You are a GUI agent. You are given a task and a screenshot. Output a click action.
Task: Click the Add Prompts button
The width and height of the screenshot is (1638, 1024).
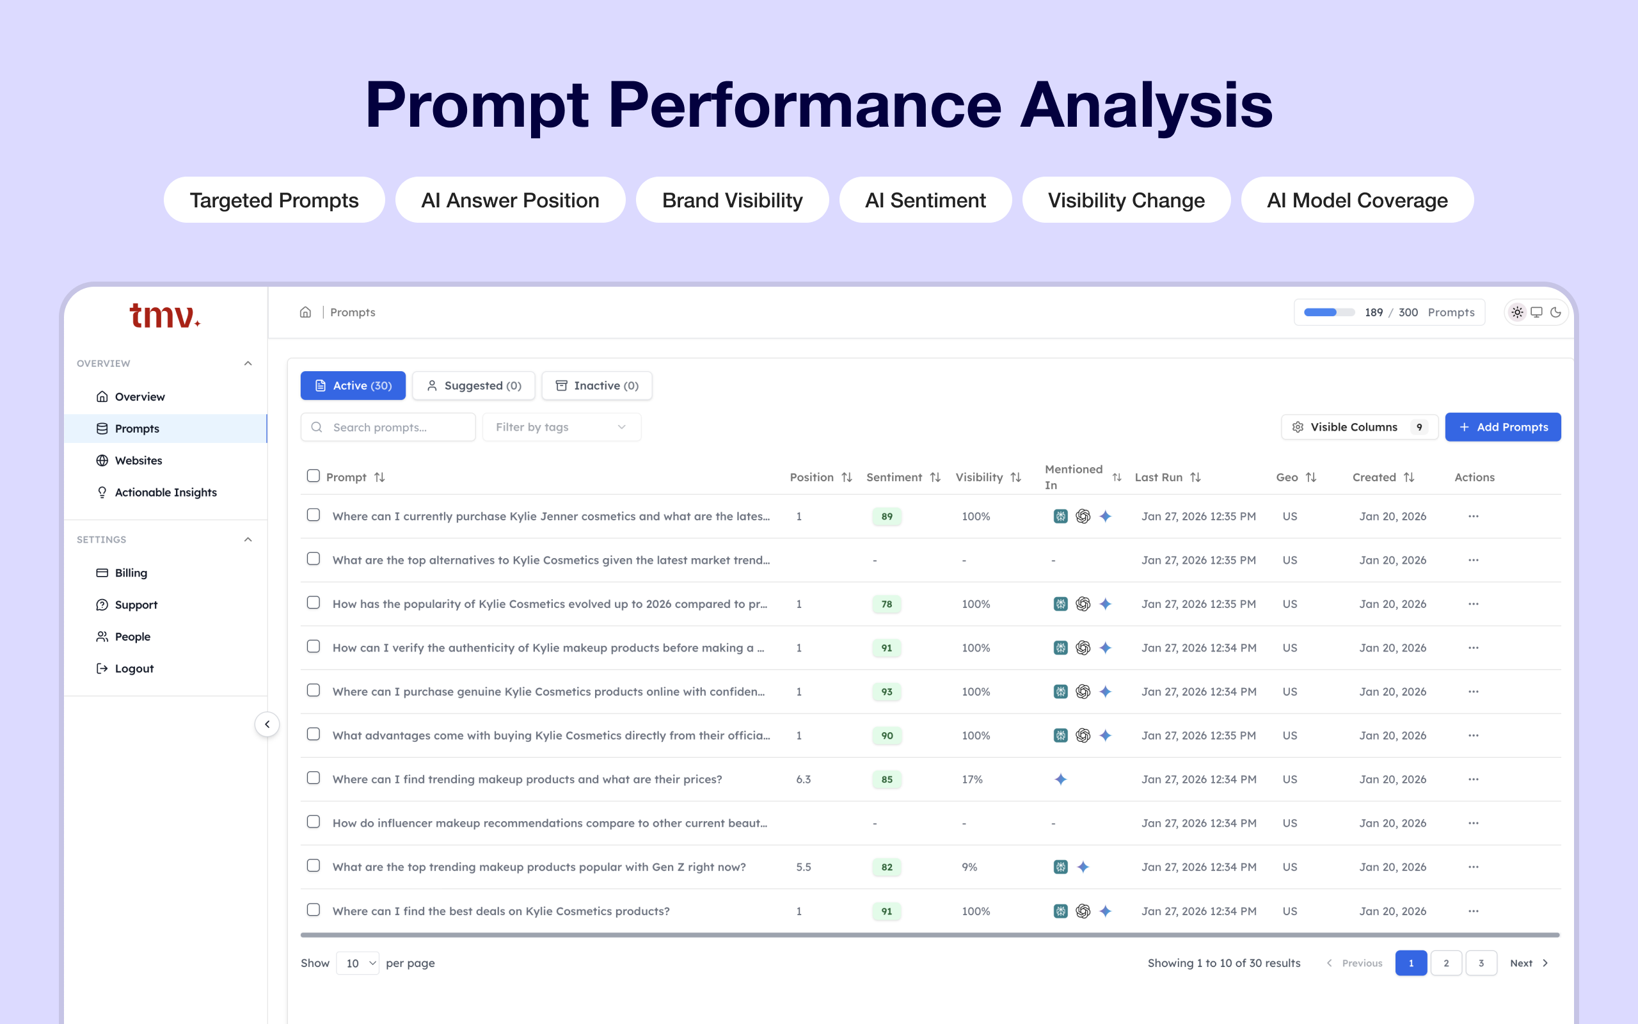click(1502, 428)
